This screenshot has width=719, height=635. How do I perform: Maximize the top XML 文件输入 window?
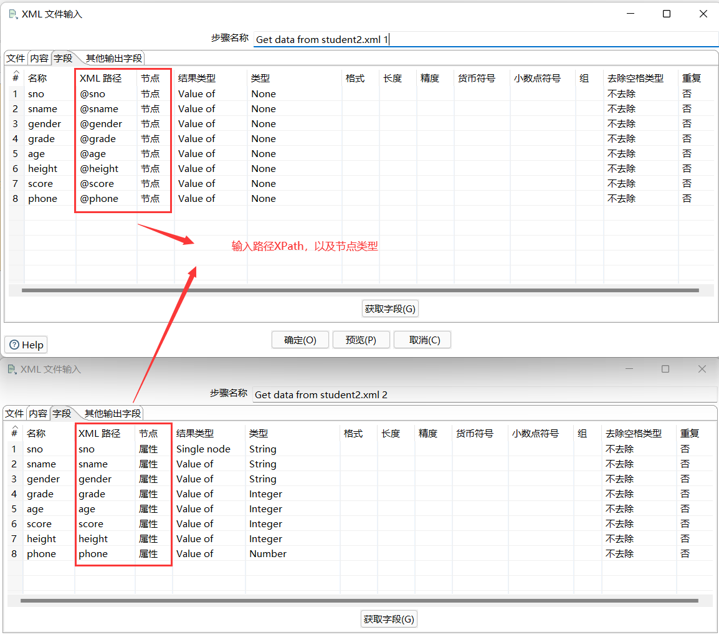click(x=667, y=14)
